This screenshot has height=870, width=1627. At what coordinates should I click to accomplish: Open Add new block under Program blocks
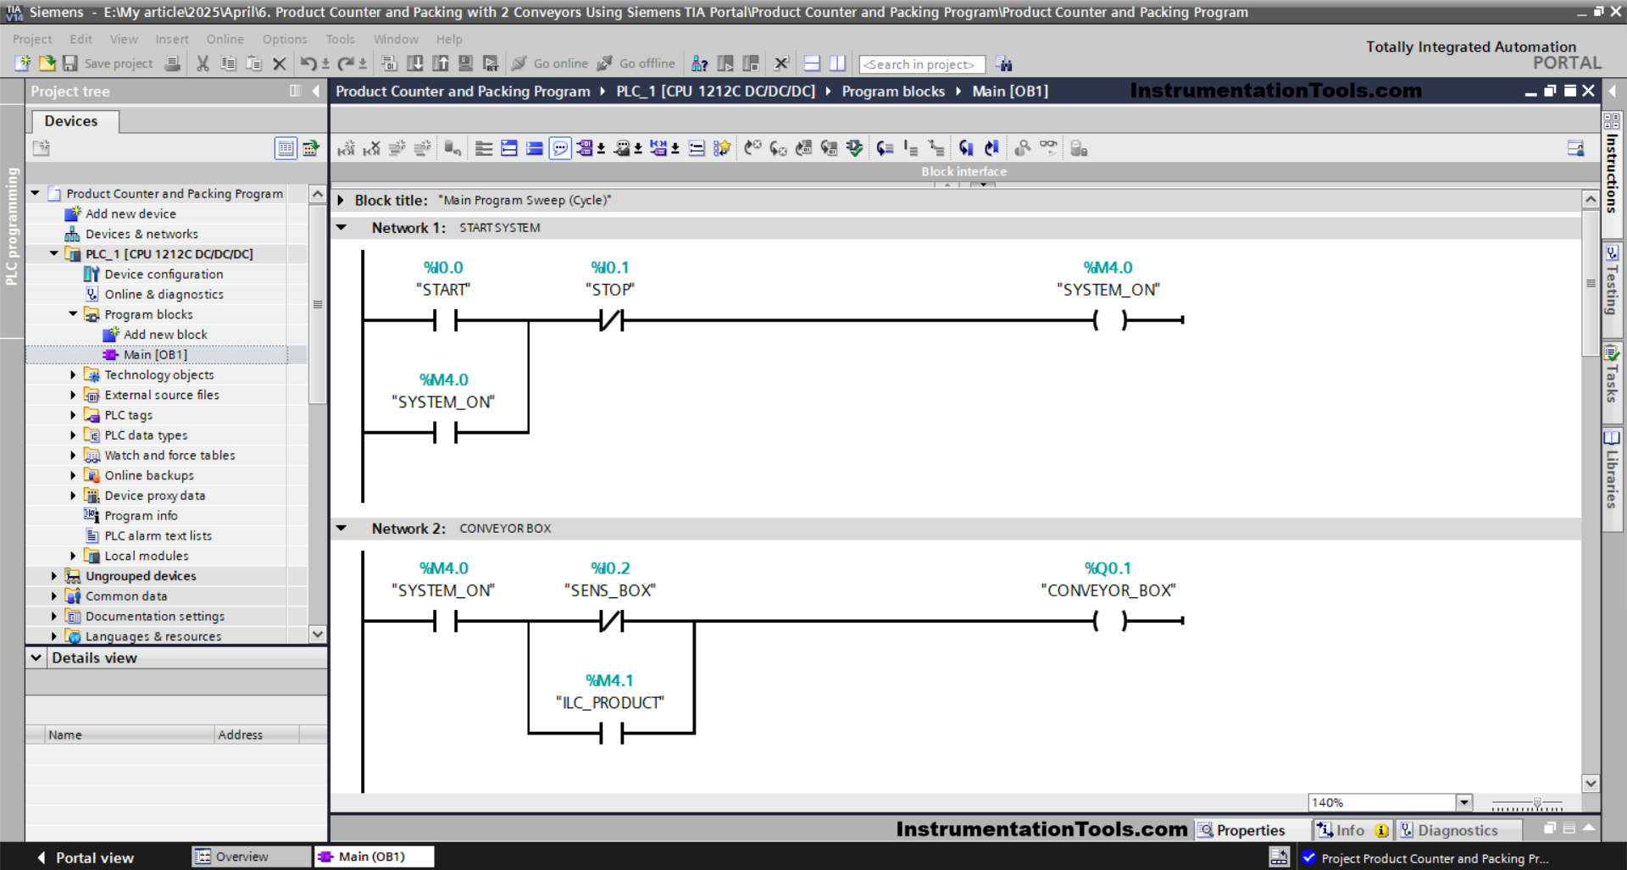tap(165, 334)
